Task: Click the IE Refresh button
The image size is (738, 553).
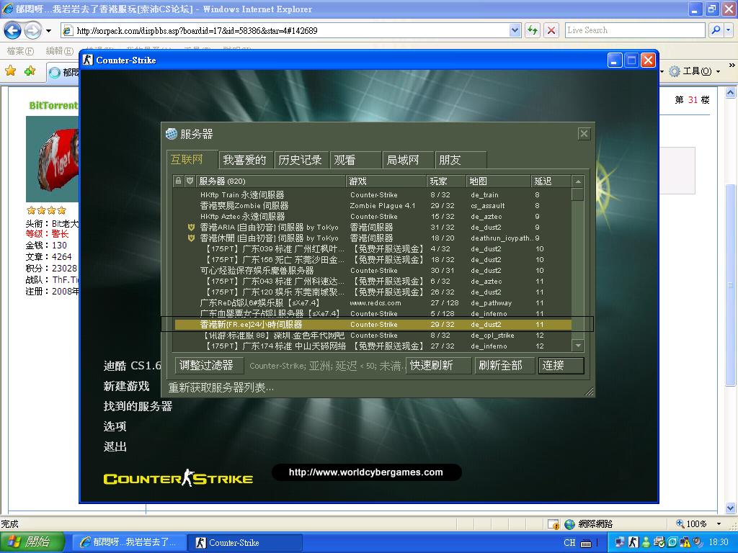Action: 533,30
